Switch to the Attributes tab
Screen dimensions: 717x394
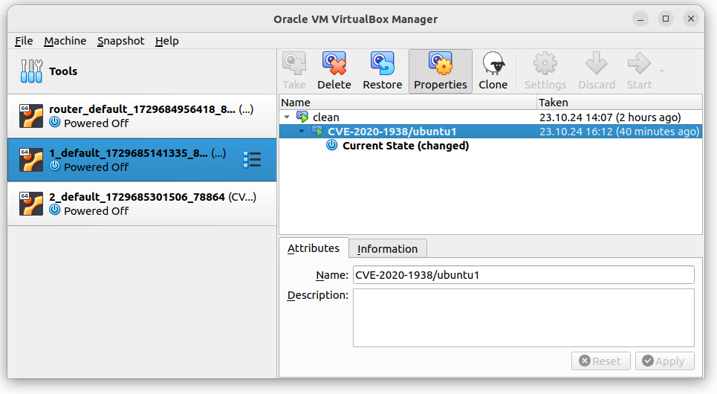(x=314, y=248)
